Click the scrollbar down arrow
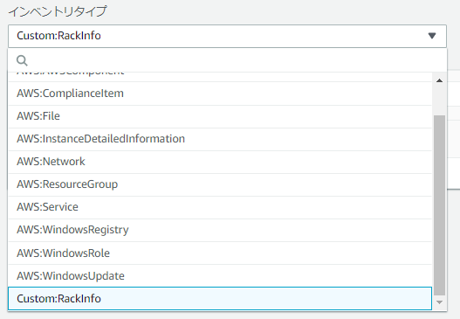 click(439, 302)
